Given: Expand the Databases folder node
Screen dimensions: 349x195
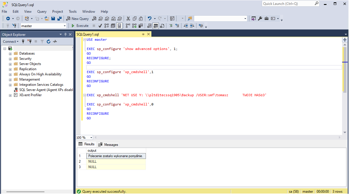Looking at the screenshot, I should coord(10,53).
